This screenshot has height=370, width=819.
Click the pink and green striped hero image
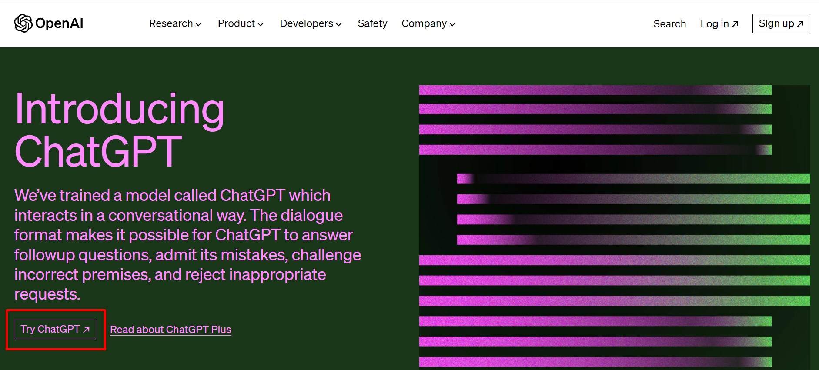(x=614, y=226)
